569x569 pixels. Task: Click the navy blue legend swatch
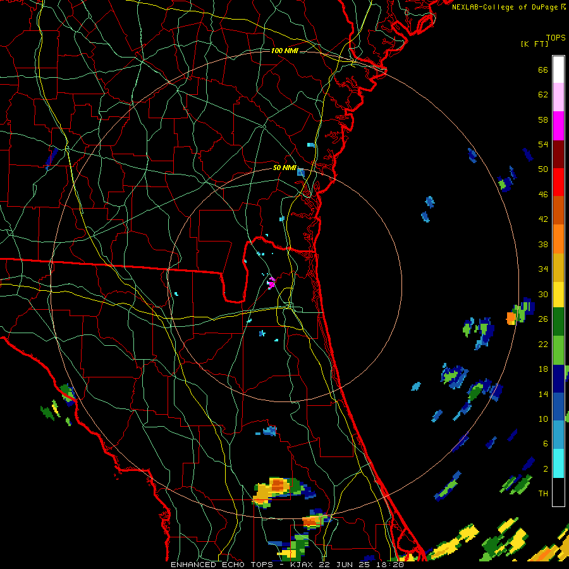coord(558,379)
